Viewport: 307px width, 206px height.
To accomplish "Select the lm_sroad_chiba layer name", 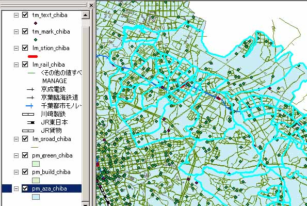I will pyautogui.click(x=52, y=139).
